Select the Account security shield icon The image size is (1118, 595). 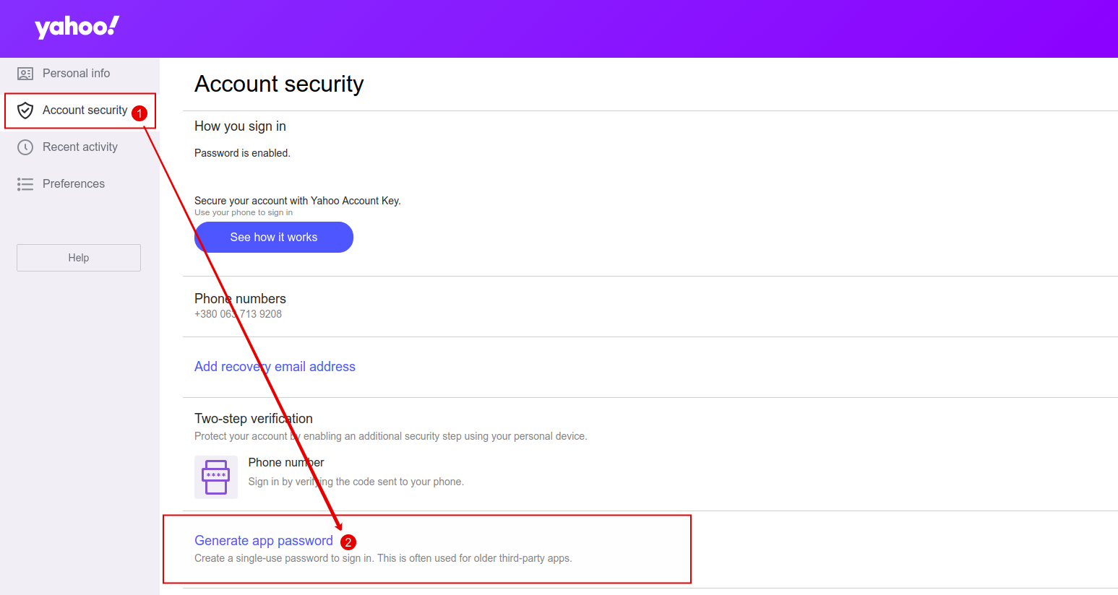(x=25, y=110)
